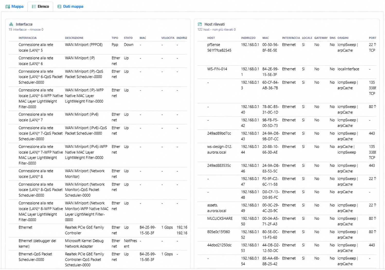Click the assets.aurora.local host name
Viewport: 385px width, 270px height.
click(x=217, y=208)
